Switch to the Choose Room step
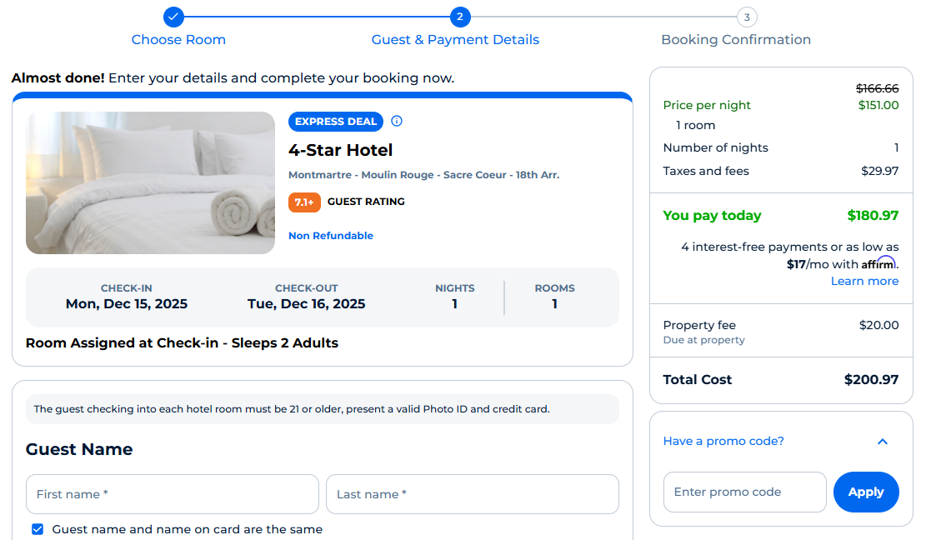 pyautogui.click(x=178, y=39)
